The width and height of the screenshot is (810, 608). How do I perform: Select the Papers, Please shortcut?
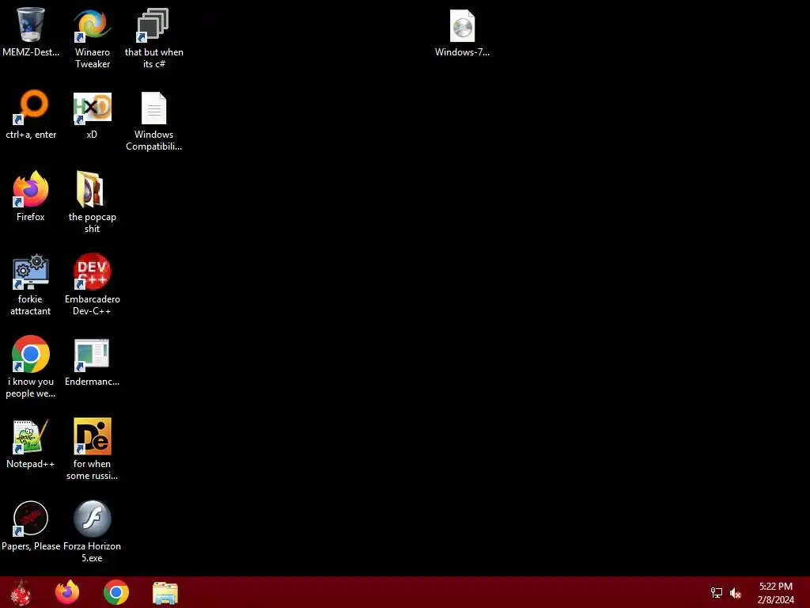pos(31,518)
